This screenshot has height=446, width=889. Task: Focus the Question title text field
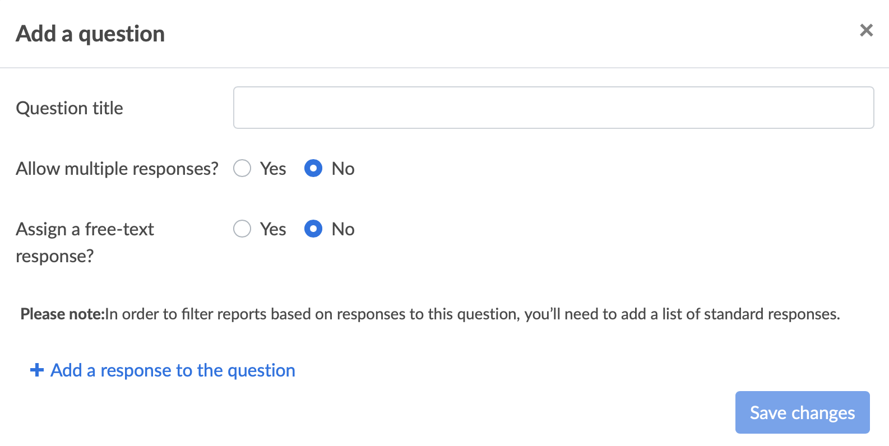tap(553, 108)
